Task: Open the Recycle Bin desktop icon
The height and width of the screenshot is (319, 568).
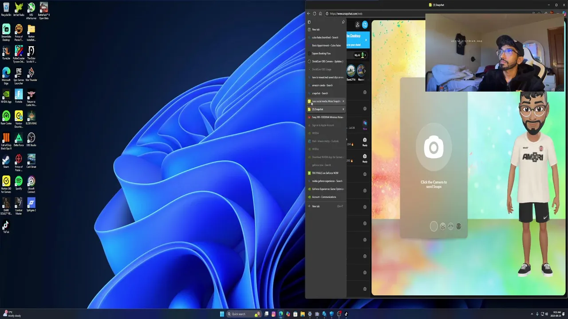Action: click(x=6, y=10)
